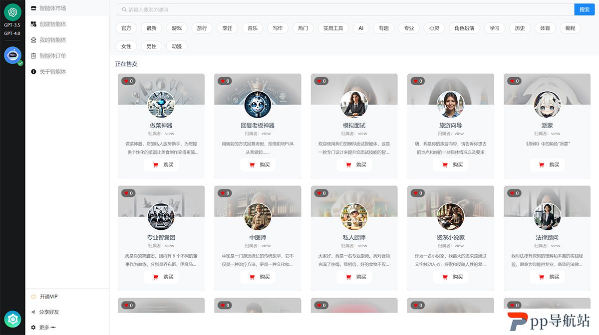This screenshot has width=599, height=335.
Task: Filter by the 最新 tag
Action: pos(151,28)
